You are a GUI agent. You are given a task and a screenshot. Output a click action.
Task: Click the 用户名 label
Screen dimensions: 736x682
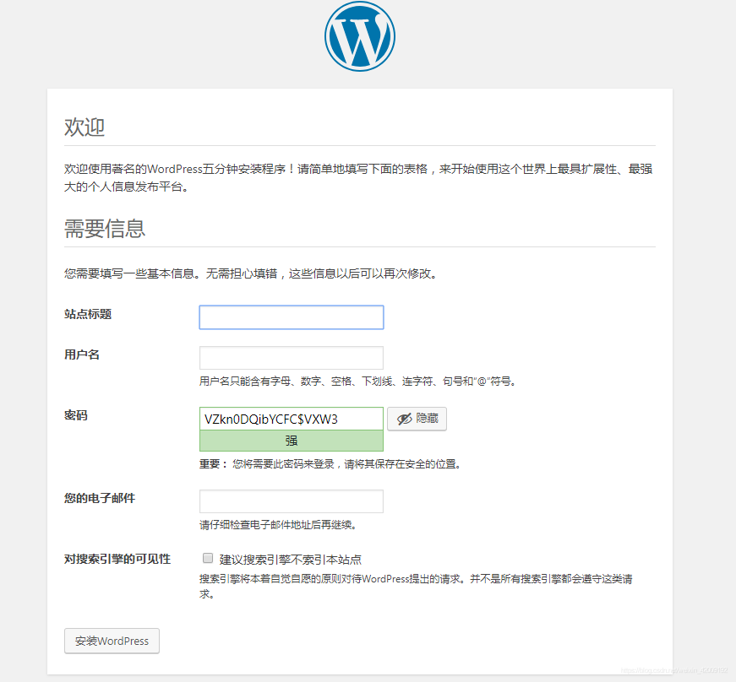coord(82,355)
